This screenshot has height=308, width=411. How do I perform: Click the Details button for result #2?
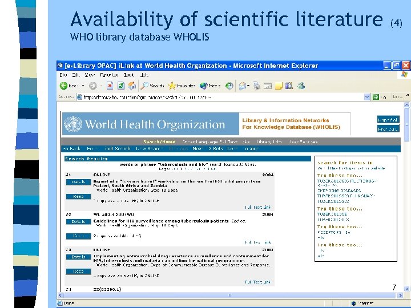click(x=78, y=221)
